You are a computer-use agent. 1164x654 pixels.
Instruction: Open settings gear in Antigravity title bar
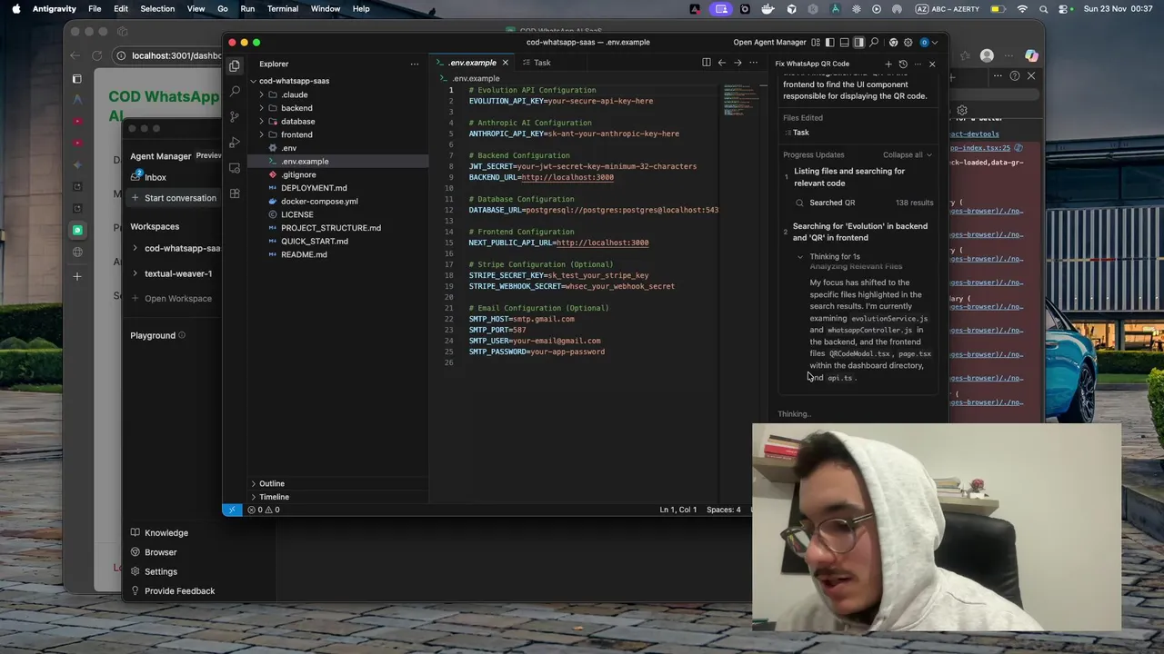coord(908,42)
